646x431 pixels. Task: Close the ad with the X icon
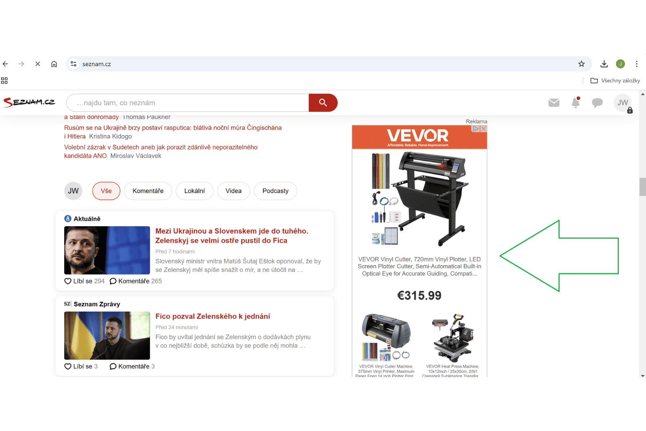click(x=484, y=129)
